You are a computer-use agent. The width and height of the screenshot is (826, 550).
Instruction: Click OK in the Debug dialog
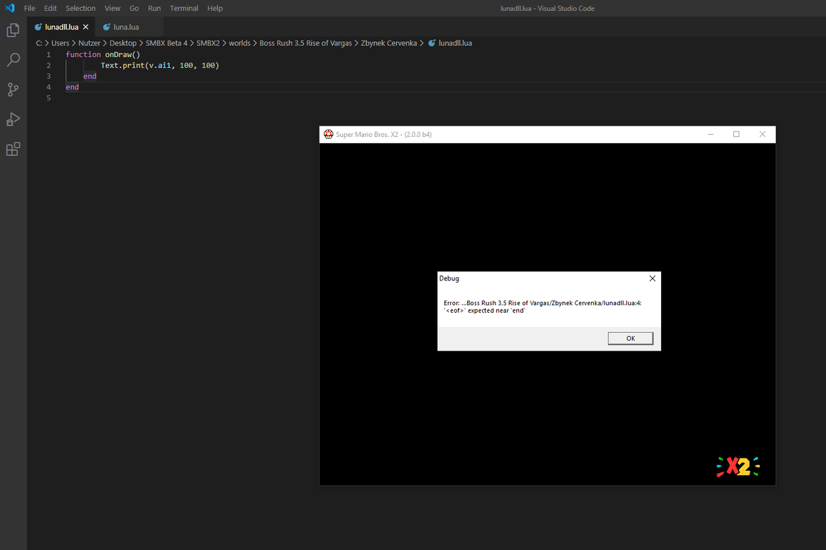(630, 338)
